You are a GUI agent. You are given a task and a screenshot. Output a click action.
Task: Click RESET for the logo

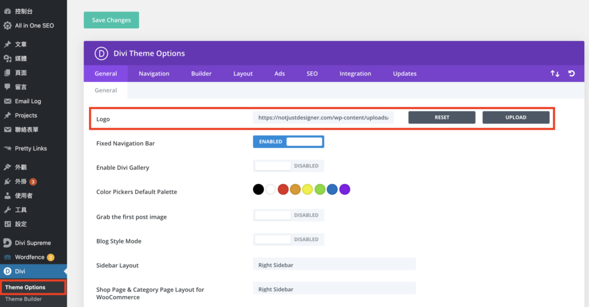coord(442,118)
